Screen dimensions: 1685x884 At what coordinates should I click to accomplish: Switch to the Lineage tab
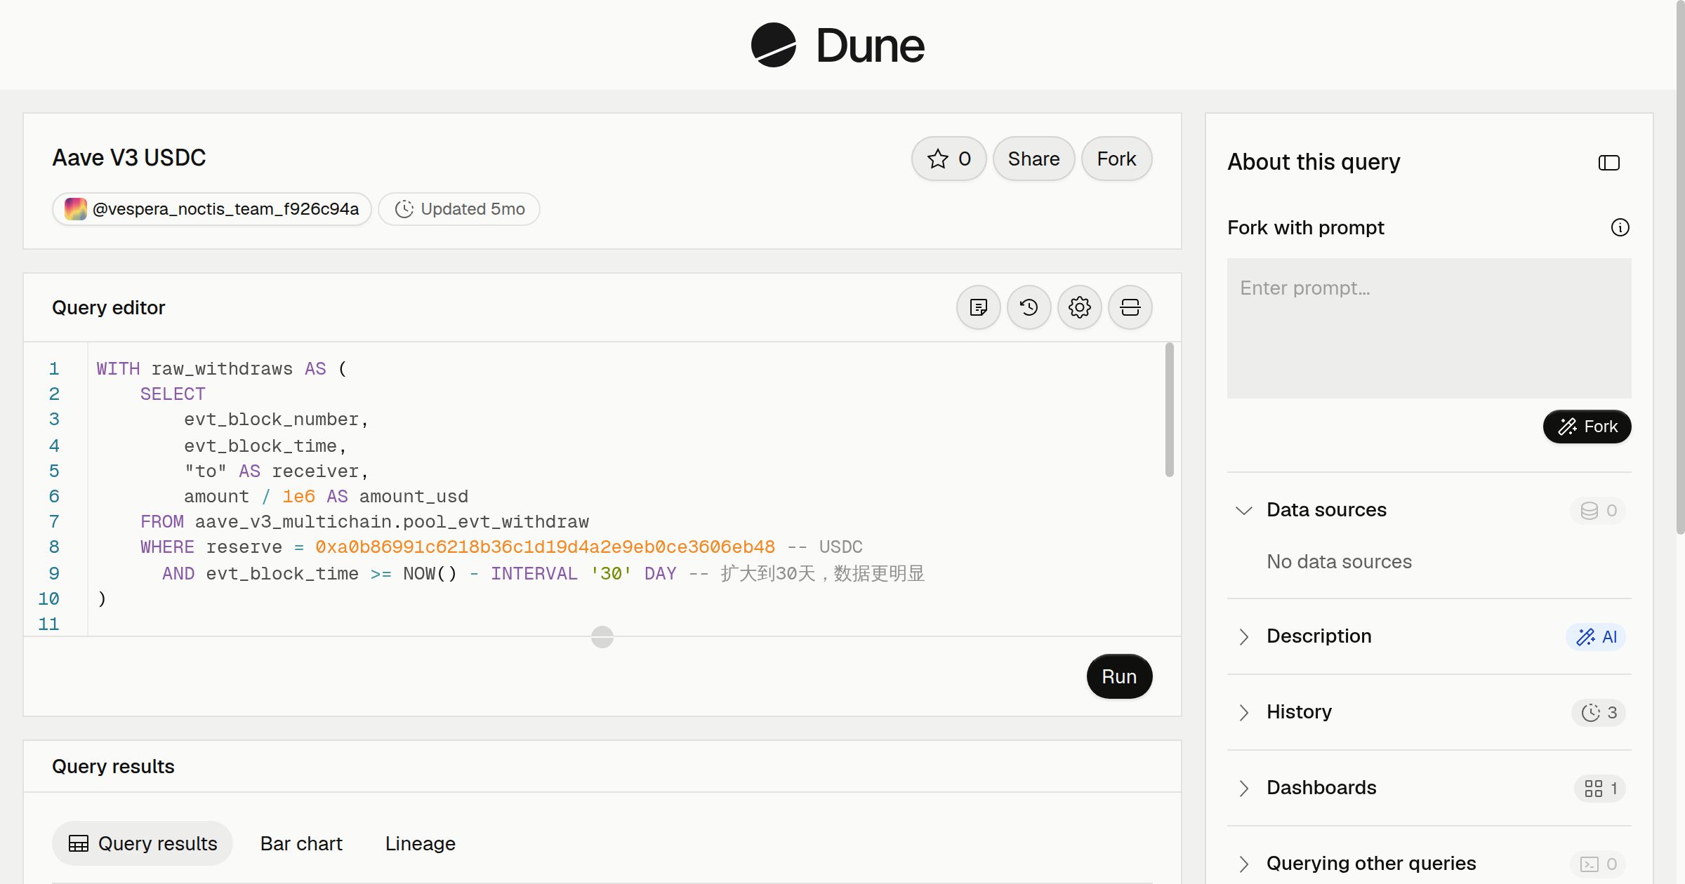point(421,843)
